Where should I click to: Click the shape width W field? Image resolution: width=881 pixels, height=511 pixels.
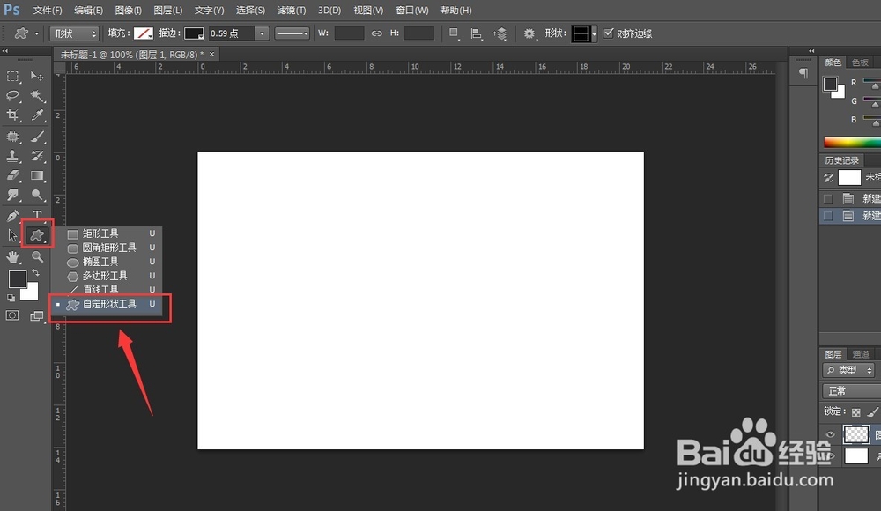coord(349,33)
